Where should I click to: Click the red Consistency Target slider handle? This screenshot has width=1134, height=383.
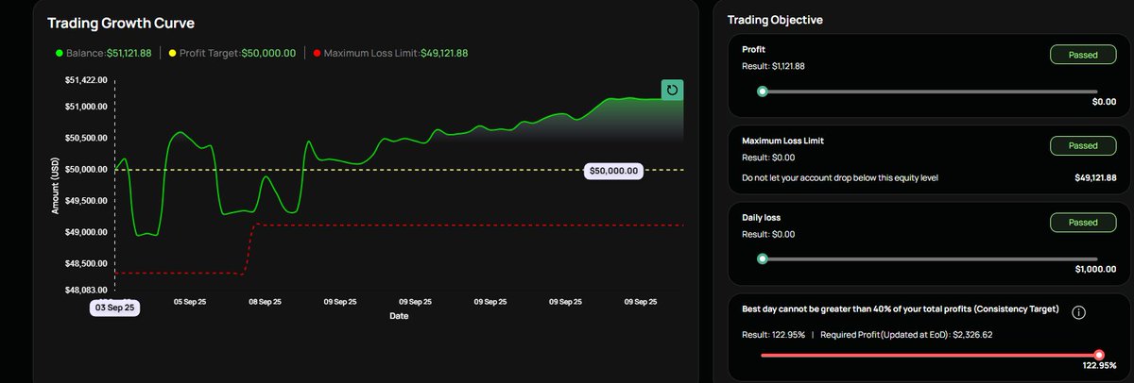1099,355
